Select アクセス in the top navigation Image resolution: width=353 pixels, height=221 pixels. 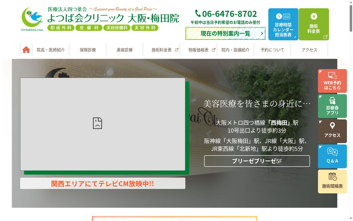[x=309, y=50]
